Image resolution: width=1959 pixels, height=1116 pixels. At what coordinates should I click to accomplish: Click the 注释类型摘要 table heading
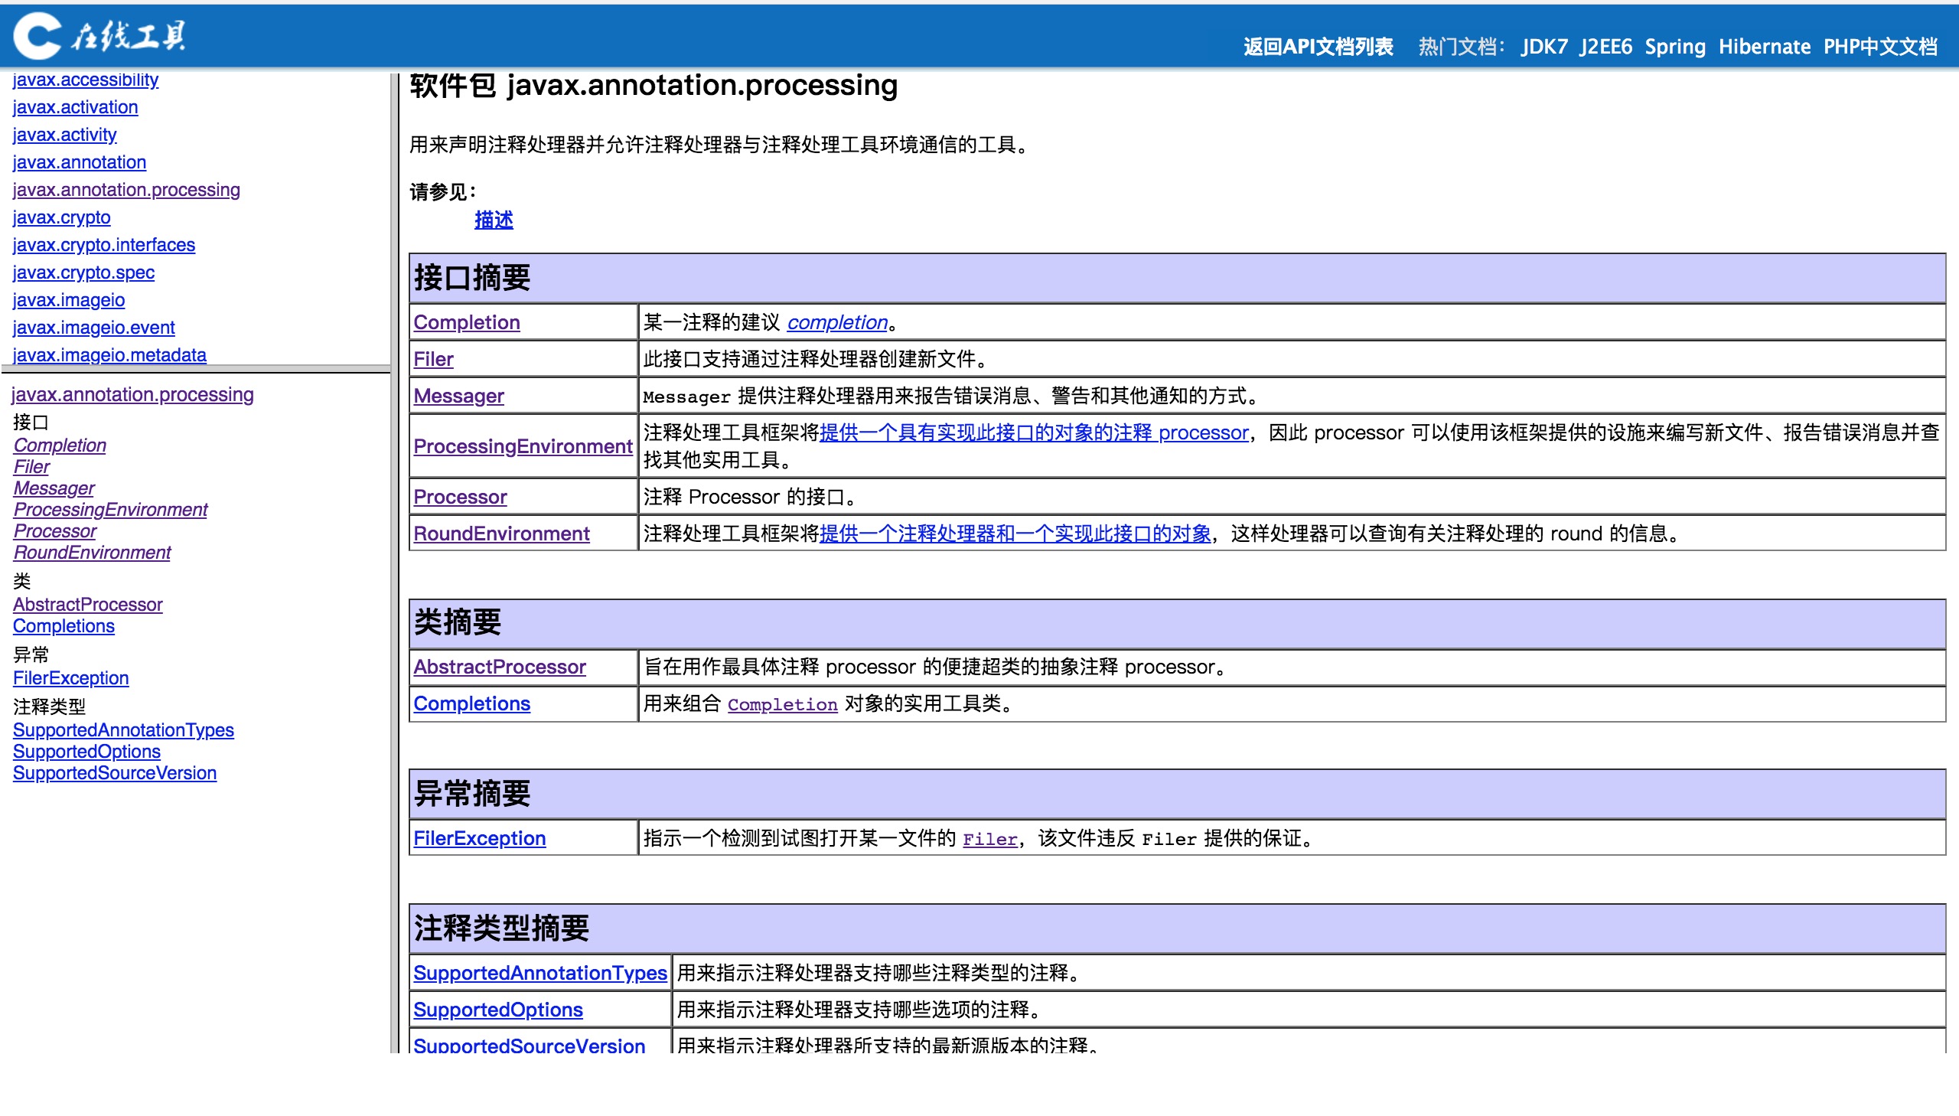pos(501,930)
